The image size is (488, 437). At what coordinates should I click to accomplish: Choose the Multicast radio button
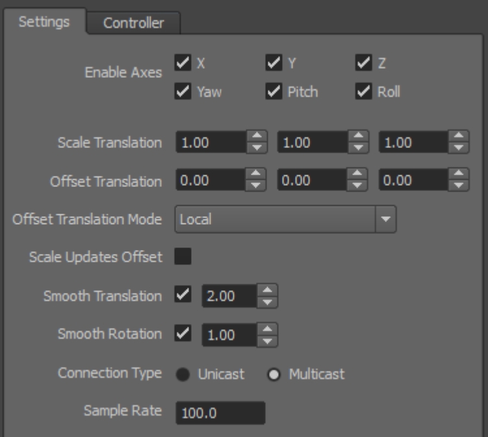275,374
